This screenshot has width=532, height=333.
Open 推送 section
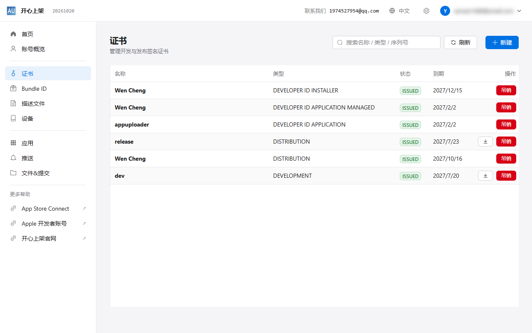[x=48, y=158]
